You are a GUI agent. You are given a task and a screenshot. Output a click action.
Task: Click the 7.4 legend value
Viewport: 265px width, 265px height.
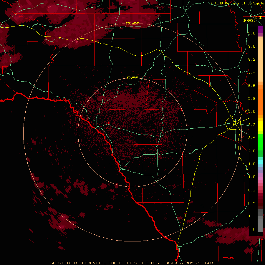click(252, 72)
